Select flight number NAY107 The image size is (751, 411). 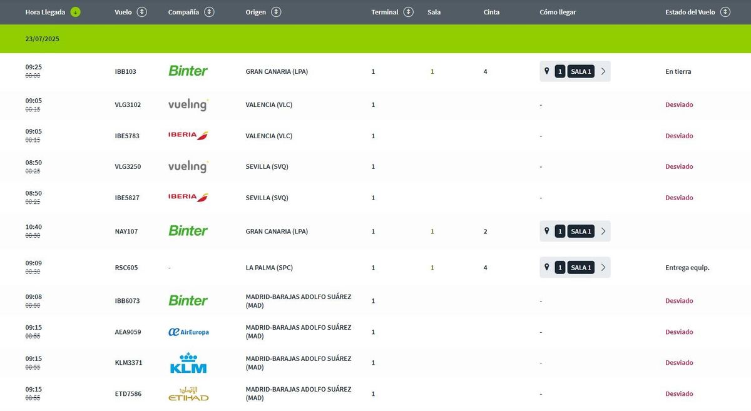tap(126, 231)
